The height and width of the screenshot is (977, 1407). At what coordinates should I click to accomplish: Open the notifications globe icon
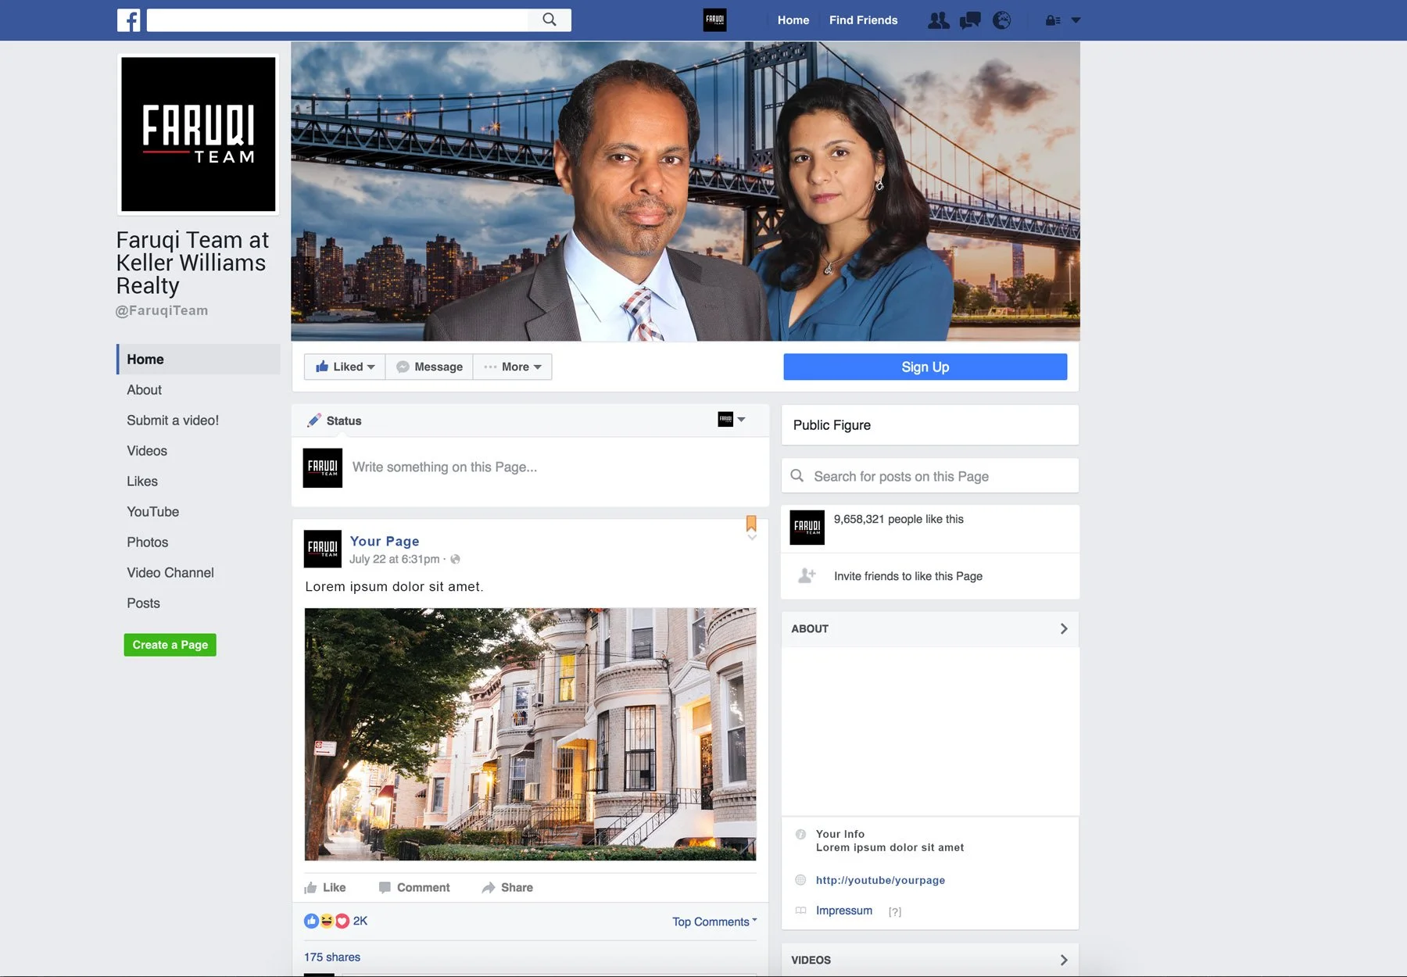1001,20
